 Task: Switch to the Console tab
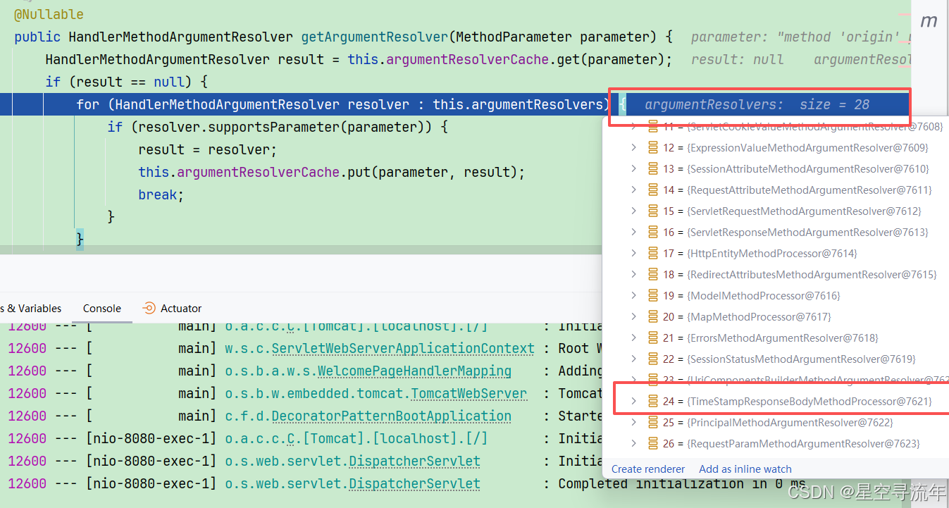click(102, 308)
